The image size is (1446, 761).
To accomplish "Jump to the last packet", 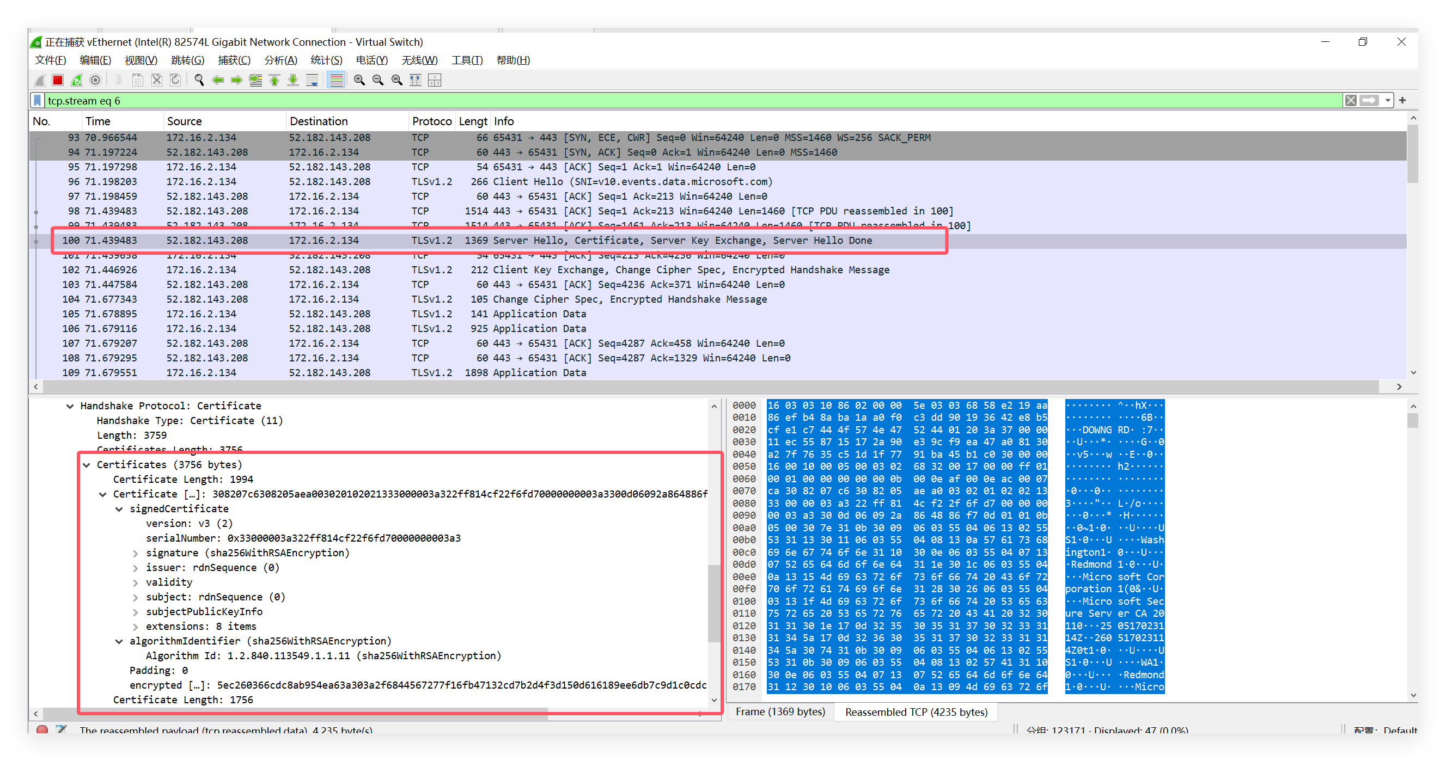I will [293, 80].
